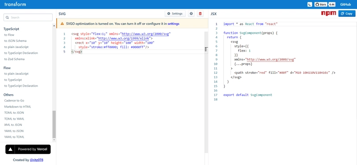This screenshot has width=357, height=165.
Task: Open the 6.4k stars count
Action: pos(332,4)
